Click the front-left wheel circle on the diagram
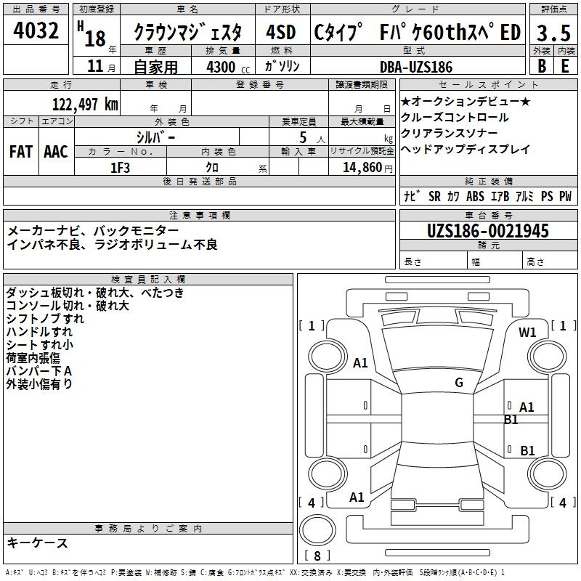Image resolution: width=581 pixels, height=581 pixels. pyautogui.click(x=325, y=355)
